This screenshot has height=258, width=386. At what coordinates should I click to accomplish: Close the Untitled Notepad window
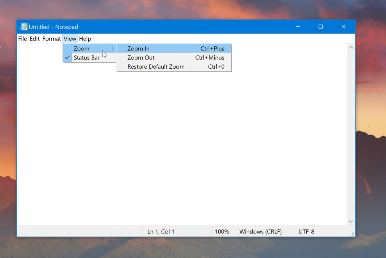pyautogui.click(x=343, y=27)
